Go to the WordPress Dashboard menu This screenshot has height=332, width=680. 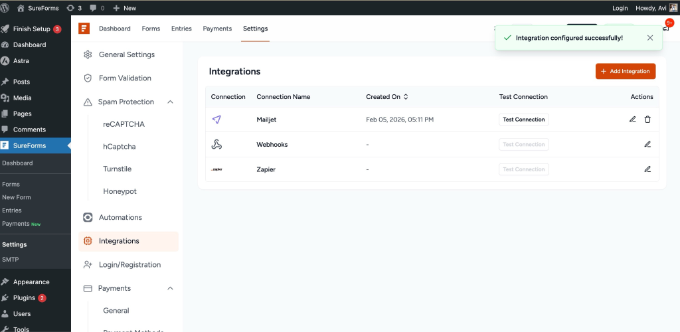tap(29, 44)
